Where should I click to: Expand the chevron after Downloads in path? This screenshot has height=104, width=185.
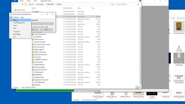(x=45, y=4)
